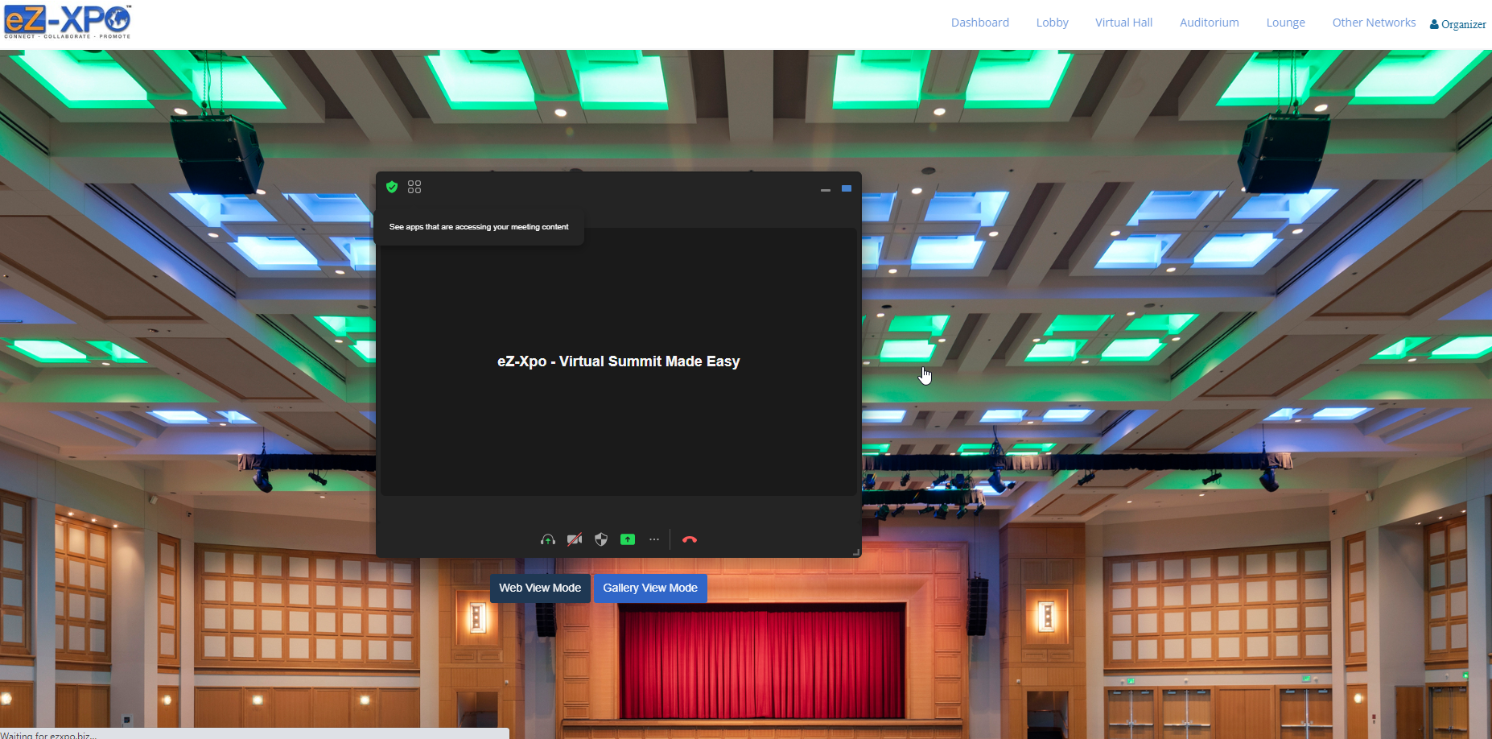Screen dimensions: 1492x739
Task: Go to the Lobby
Action: coord(1052,23)
